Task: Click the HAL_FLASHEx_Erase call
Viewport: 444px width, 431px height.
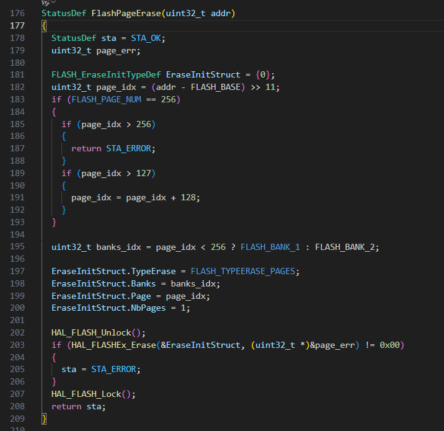Action: [113, 345]
